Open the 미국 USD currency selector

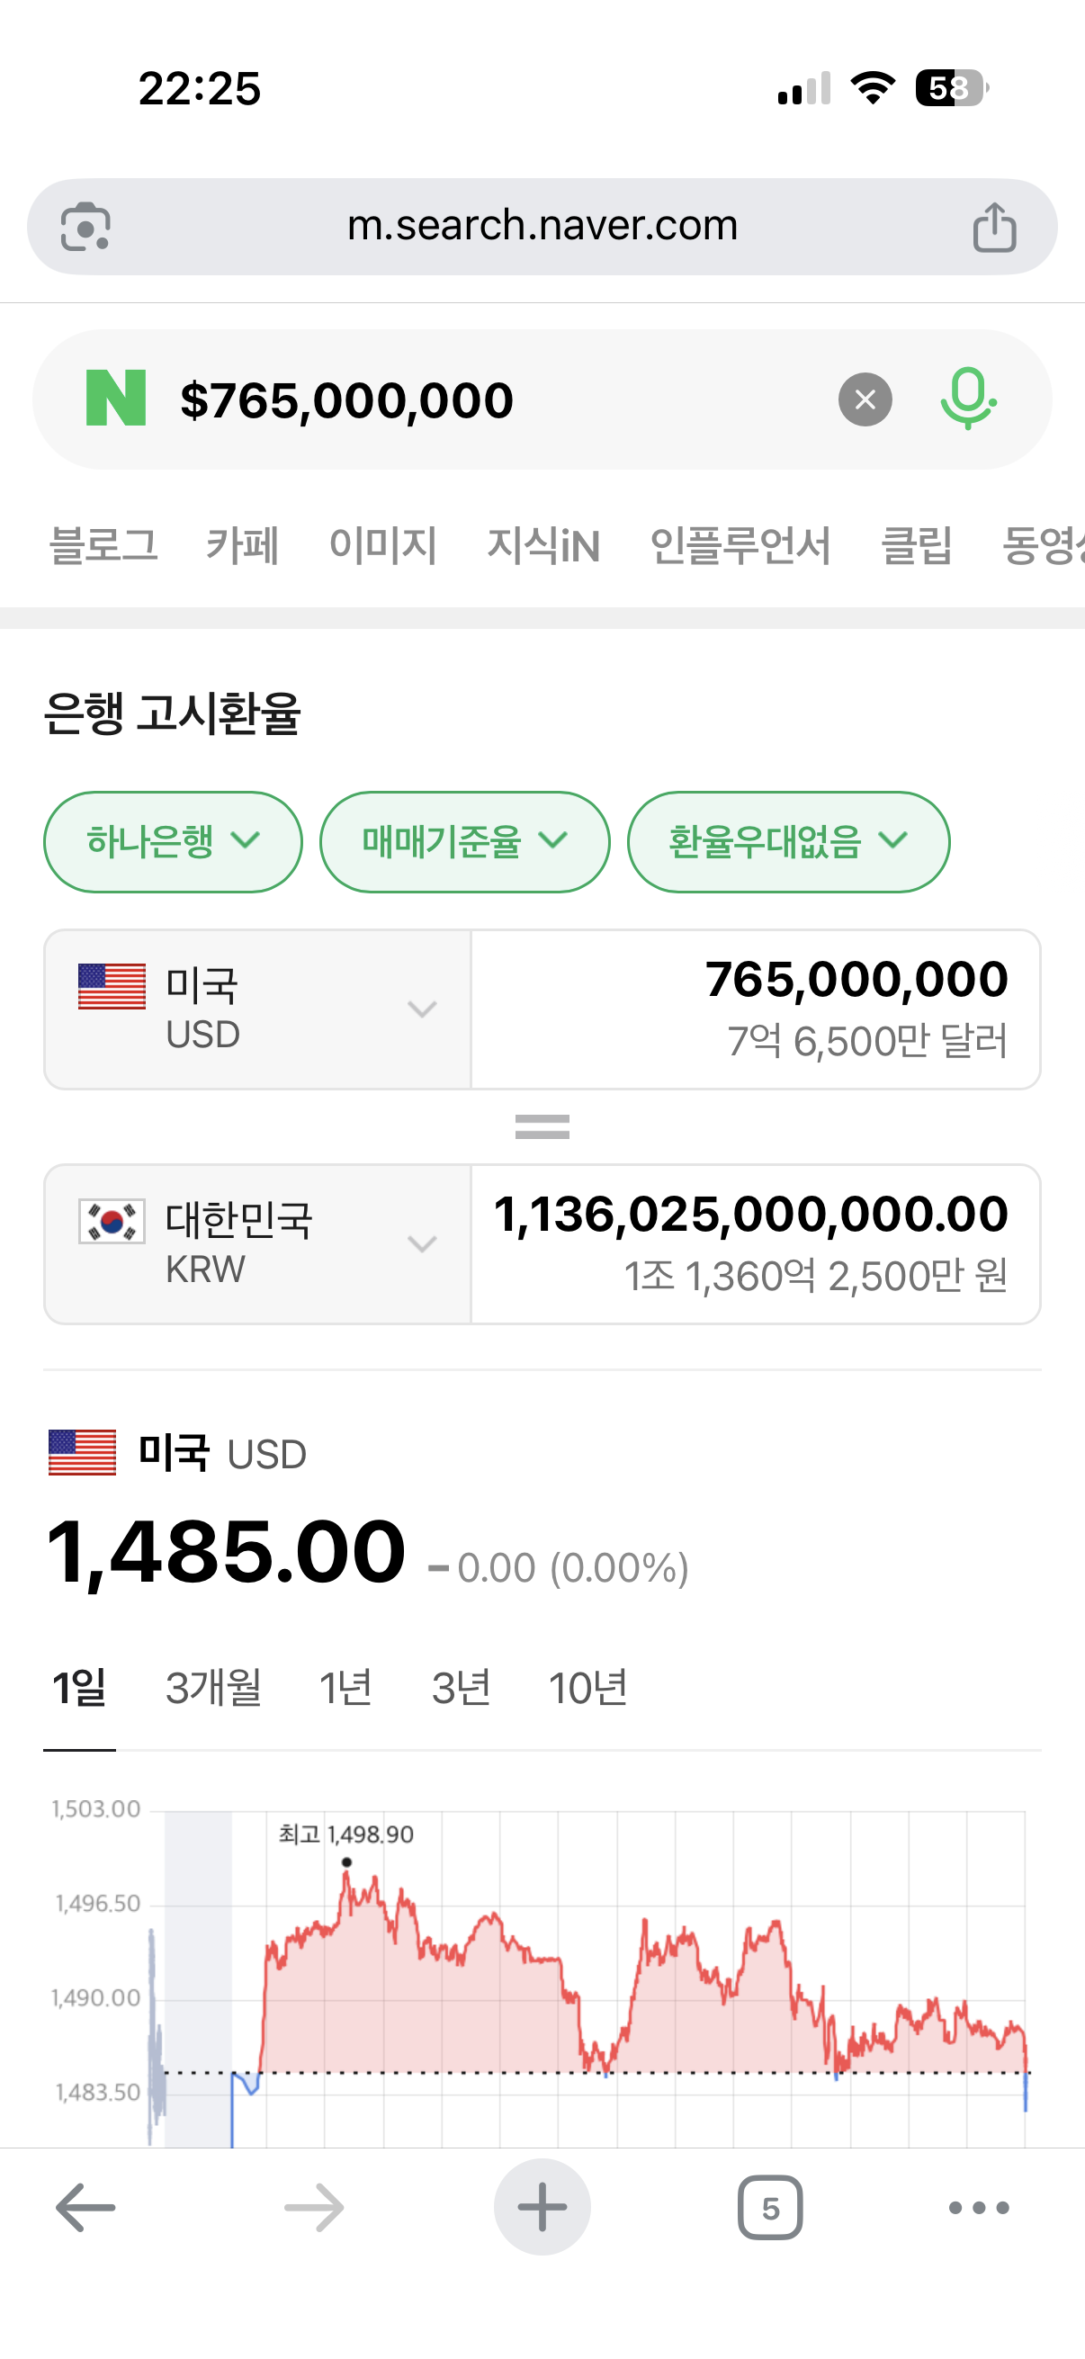[x=257, y=1009]
